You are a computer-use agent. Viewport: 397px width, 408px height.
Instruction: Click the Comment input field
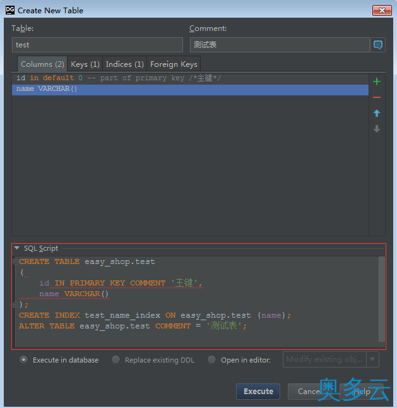[280, 45]
